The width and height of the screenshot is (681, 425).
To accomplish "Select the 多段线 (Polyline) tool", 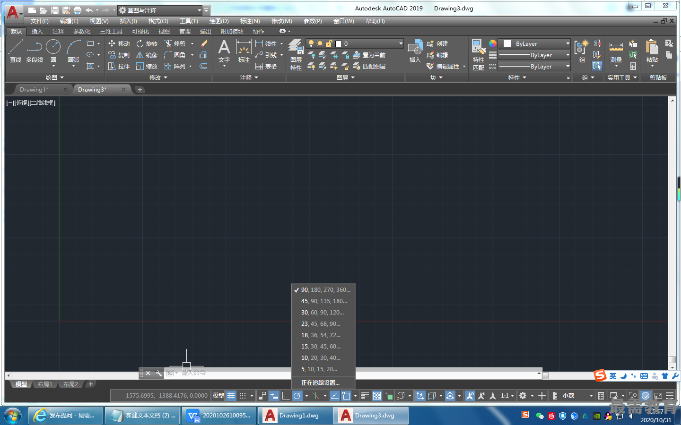I will (x=35, y=51).
